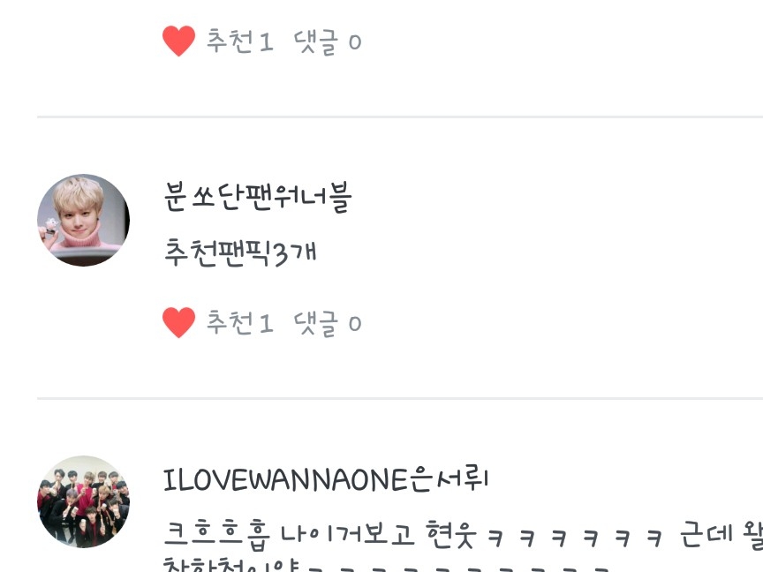This screenshot has height=572, width=763.
Task: Open the 분쏘단팬워너블 username profile
Action: click(x=257, y=197)
